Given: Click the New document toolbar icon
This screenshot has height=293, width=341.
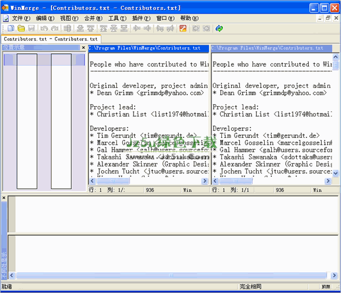Looking at the screenshot, I should [x=10, y=29].
